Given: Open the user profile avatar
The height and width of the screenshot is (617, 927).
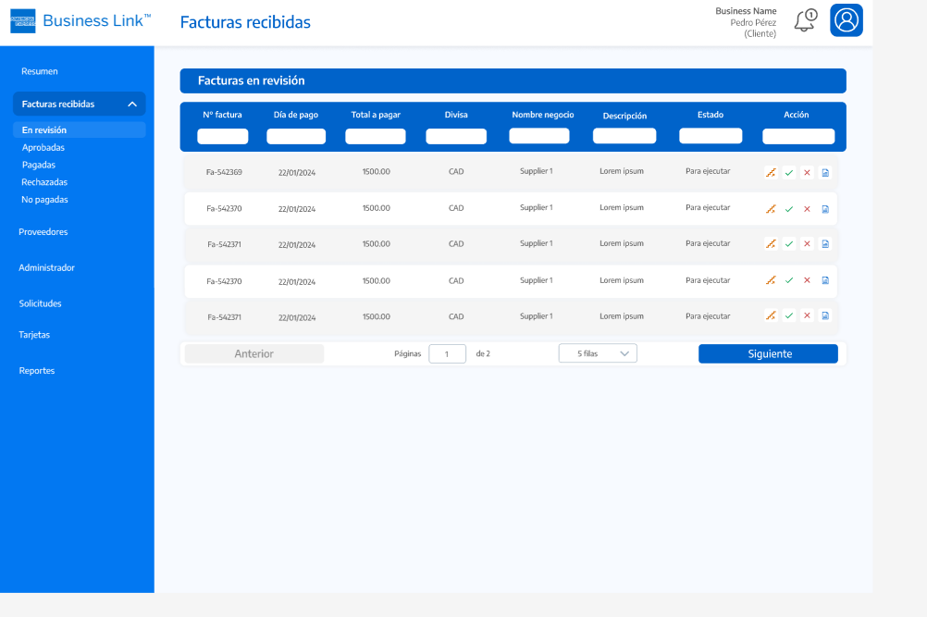Looking at the screenshot, I should click(846, 20).
